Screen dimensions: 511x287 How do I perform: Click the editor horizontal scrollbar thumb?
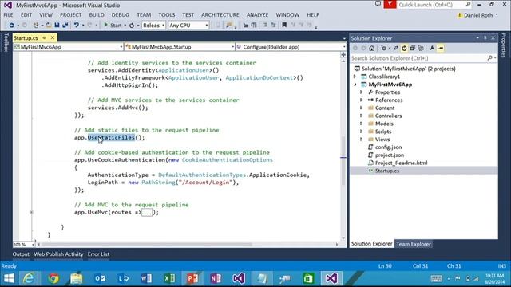pos(147,245)
